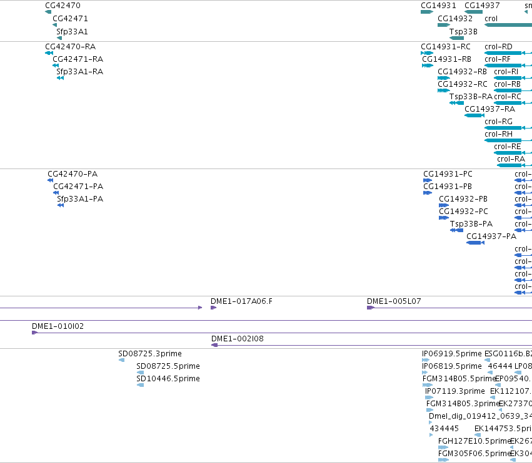The image size is (532, 463).
Task: Click the CG14937-PA label text
Action: (x=491, y=236)
